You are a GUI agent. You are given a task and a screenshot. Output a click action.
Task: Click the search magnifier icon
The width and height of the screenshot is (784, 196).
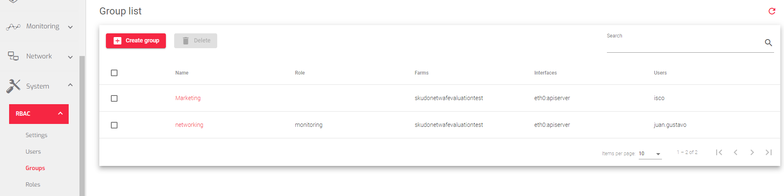768,42
